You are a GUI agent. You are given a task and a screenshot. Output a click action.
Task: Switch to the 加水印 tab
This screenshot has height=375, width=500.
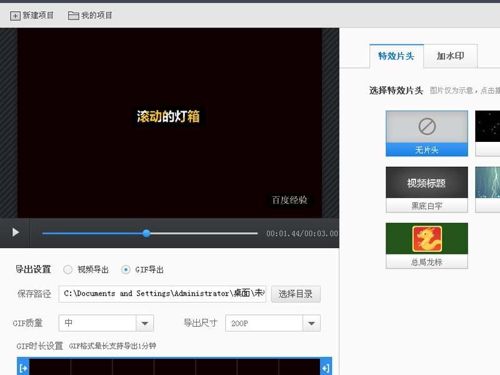(451, 56)
